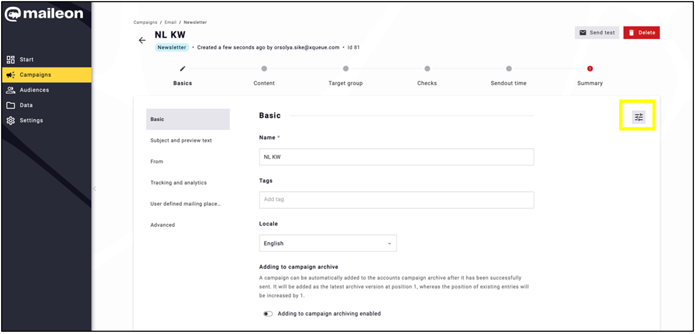
Task: Open the Settings gear in sidebar
Action: 9,120
